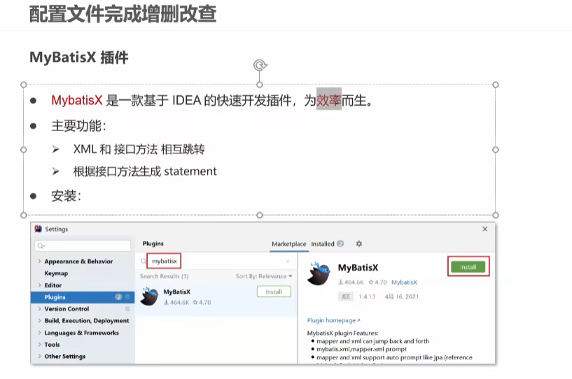
Task: Click the bullet '根据接口方法生成 statement'
Action: [x=145, y=171]
